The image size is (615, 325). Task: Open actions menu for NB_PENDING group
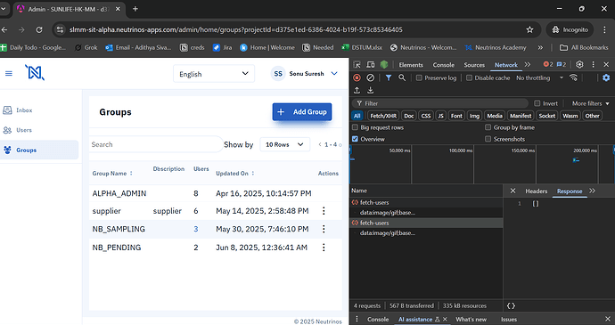click(324, 248)
